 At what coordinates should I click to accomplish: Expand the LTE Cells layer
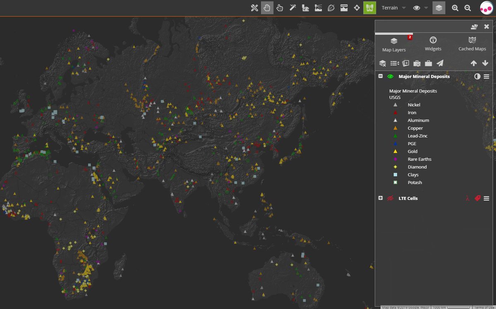click(380, 199)
